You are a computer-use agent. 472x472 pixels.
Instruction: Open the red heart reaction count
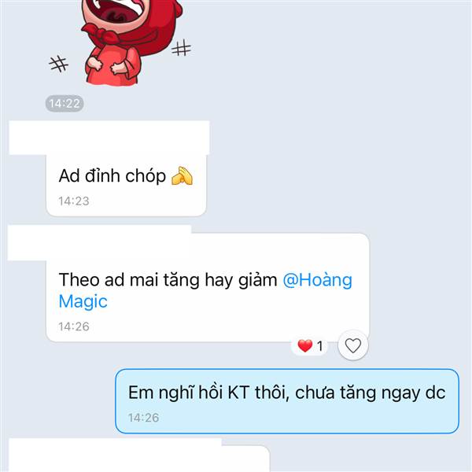point(310,346)
